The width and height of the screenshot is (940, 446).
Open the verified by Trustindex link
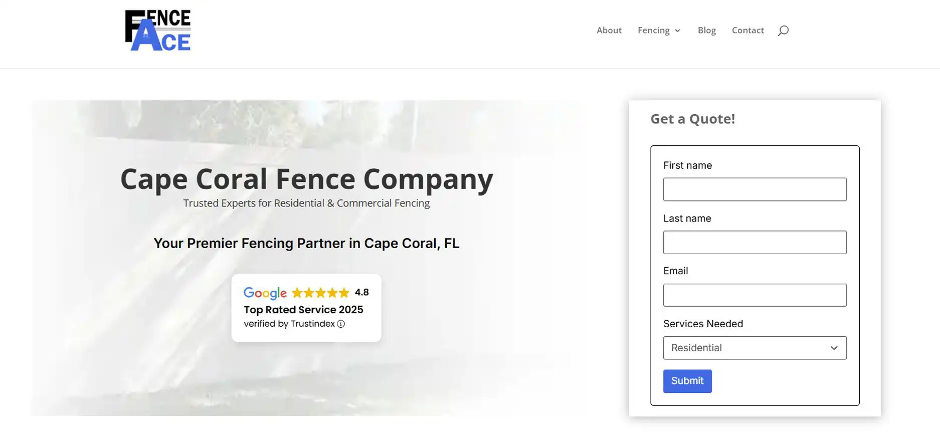tap(289, 324)
